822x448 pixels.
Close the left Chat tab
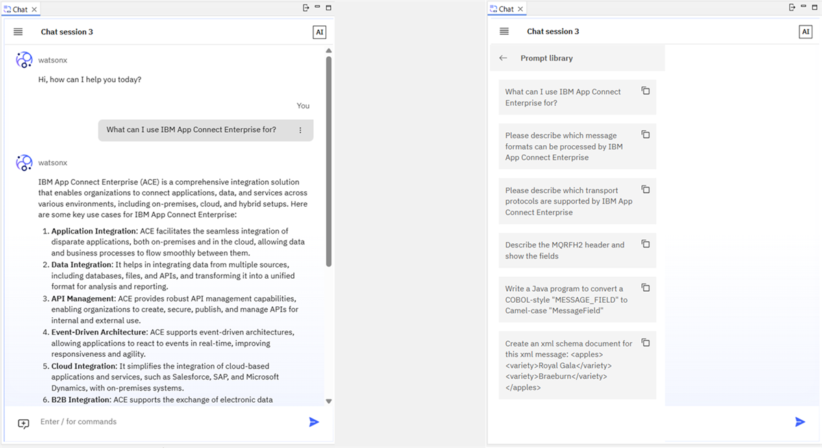coord(34,10)
